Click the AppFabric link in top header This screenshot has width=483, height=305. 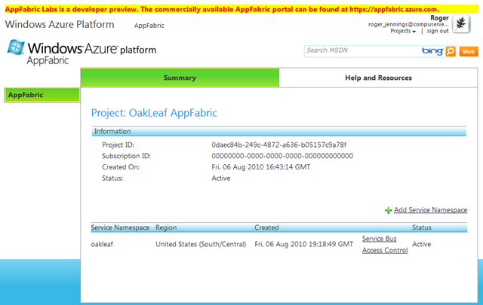149,26
